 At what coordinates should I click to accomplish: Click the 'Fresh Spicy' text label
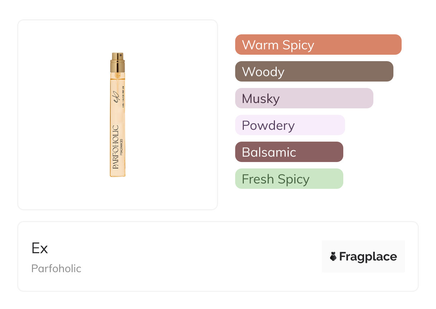275,179
